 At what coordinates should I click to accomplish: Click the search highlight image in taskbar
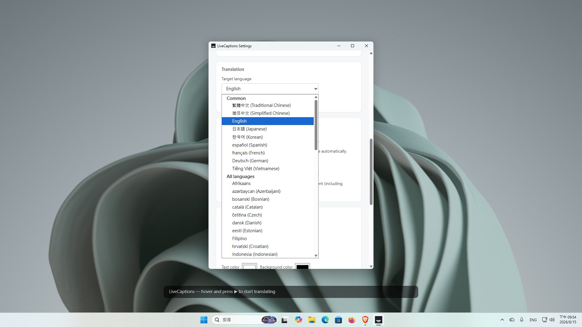269,320
